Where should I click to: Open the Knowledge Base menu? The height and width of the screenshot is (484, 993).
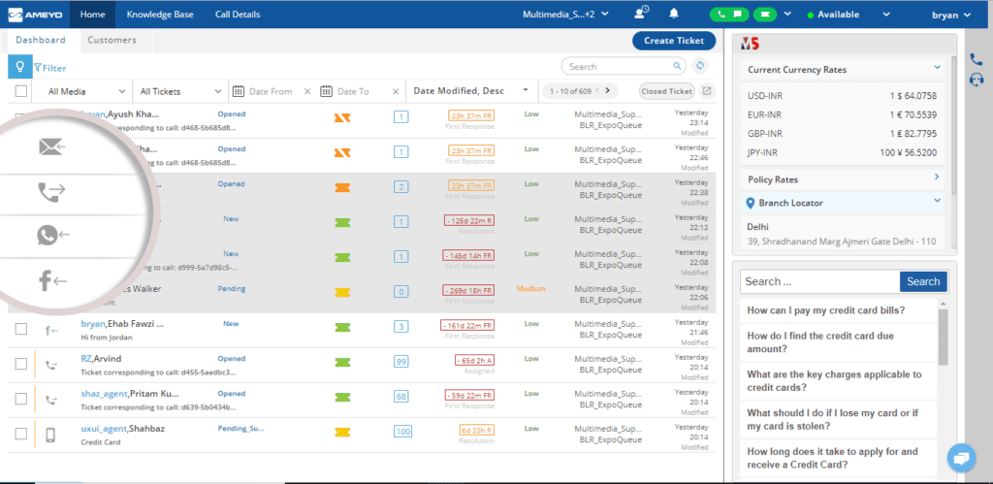click(160, 14)
